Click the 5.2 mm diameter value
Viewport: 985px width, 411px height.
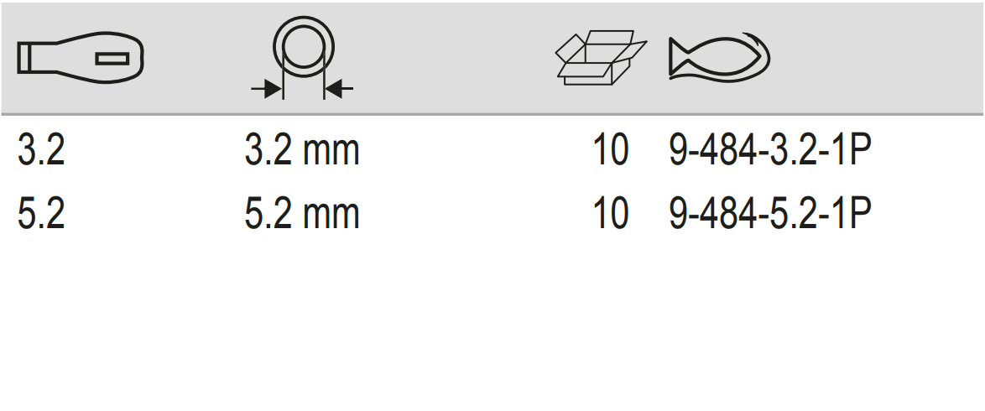click(x=302, y=214)
